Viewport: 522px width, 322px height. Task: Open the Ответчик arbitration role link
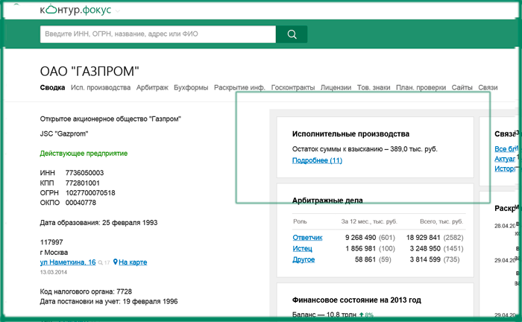(307, 238)
